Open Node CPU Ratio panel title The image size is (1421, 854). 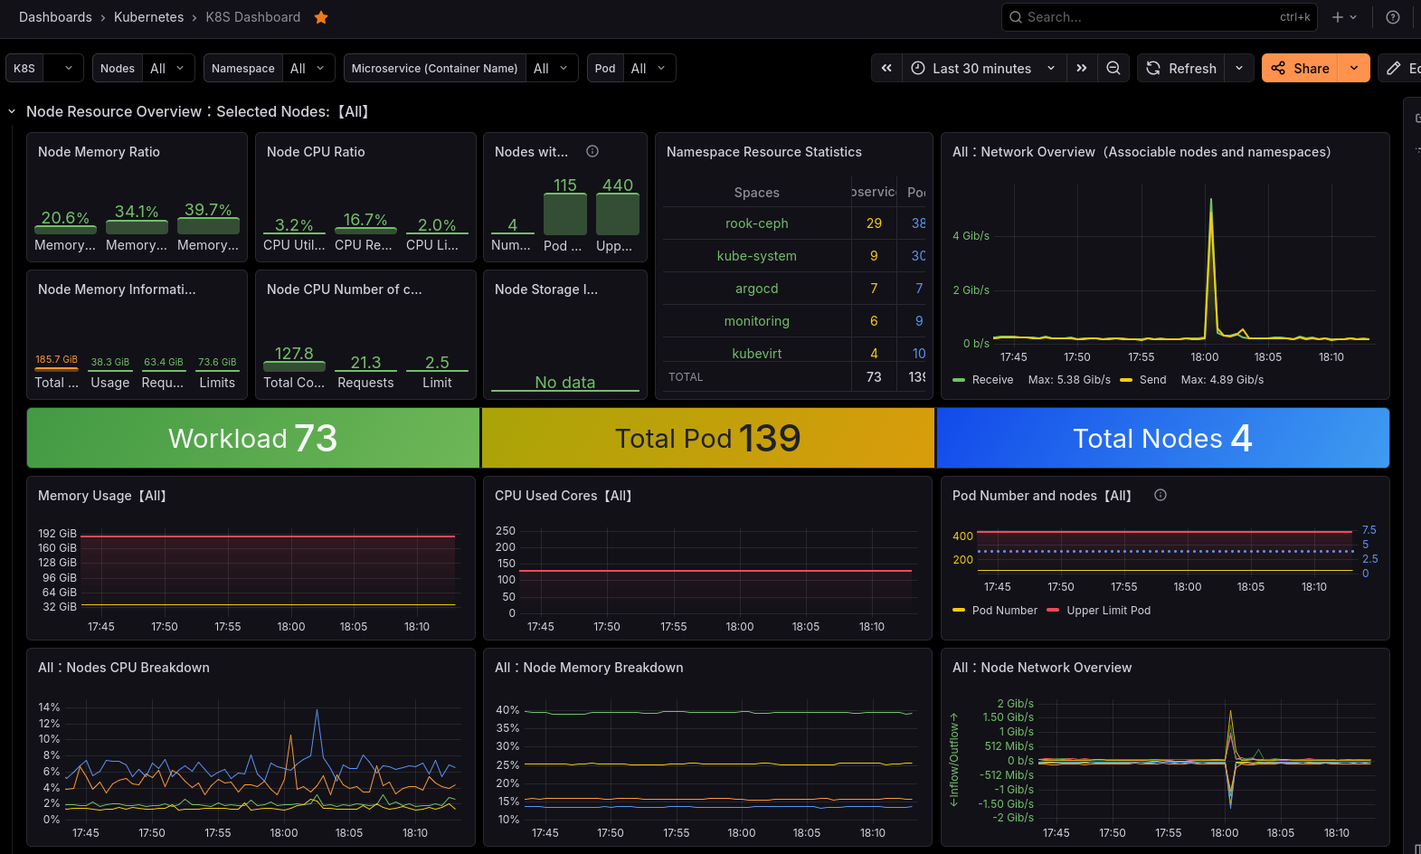tap(316, 152)
